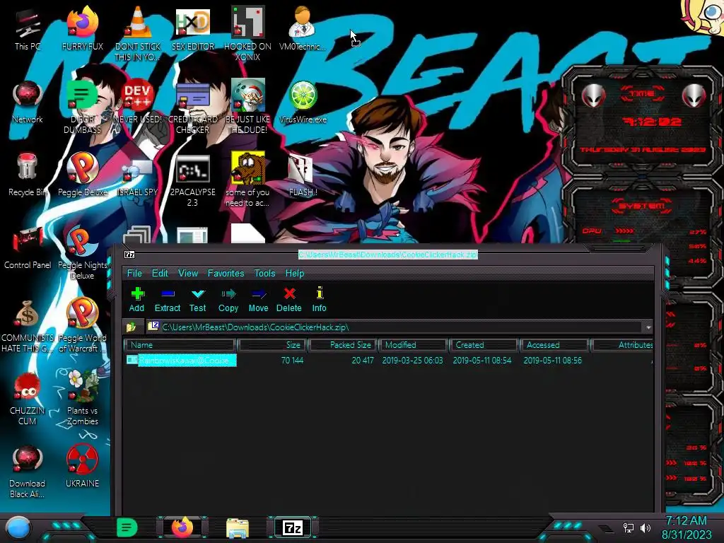Open the 2PACALYPSE 2.3 console icon
Image resolution: width=724 pixels, height=543 pixels.
(x=192, y=180)
